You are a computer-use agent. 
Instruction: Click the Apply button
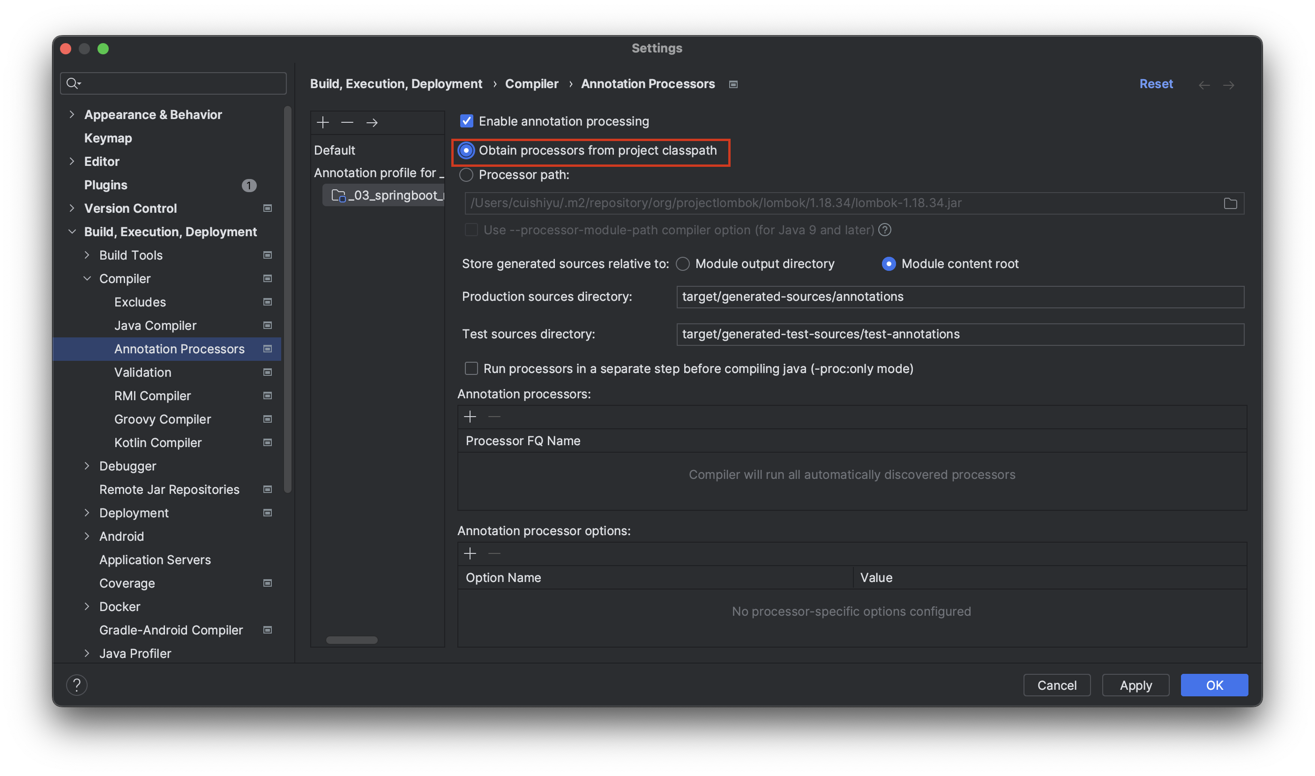point(1135,685)
